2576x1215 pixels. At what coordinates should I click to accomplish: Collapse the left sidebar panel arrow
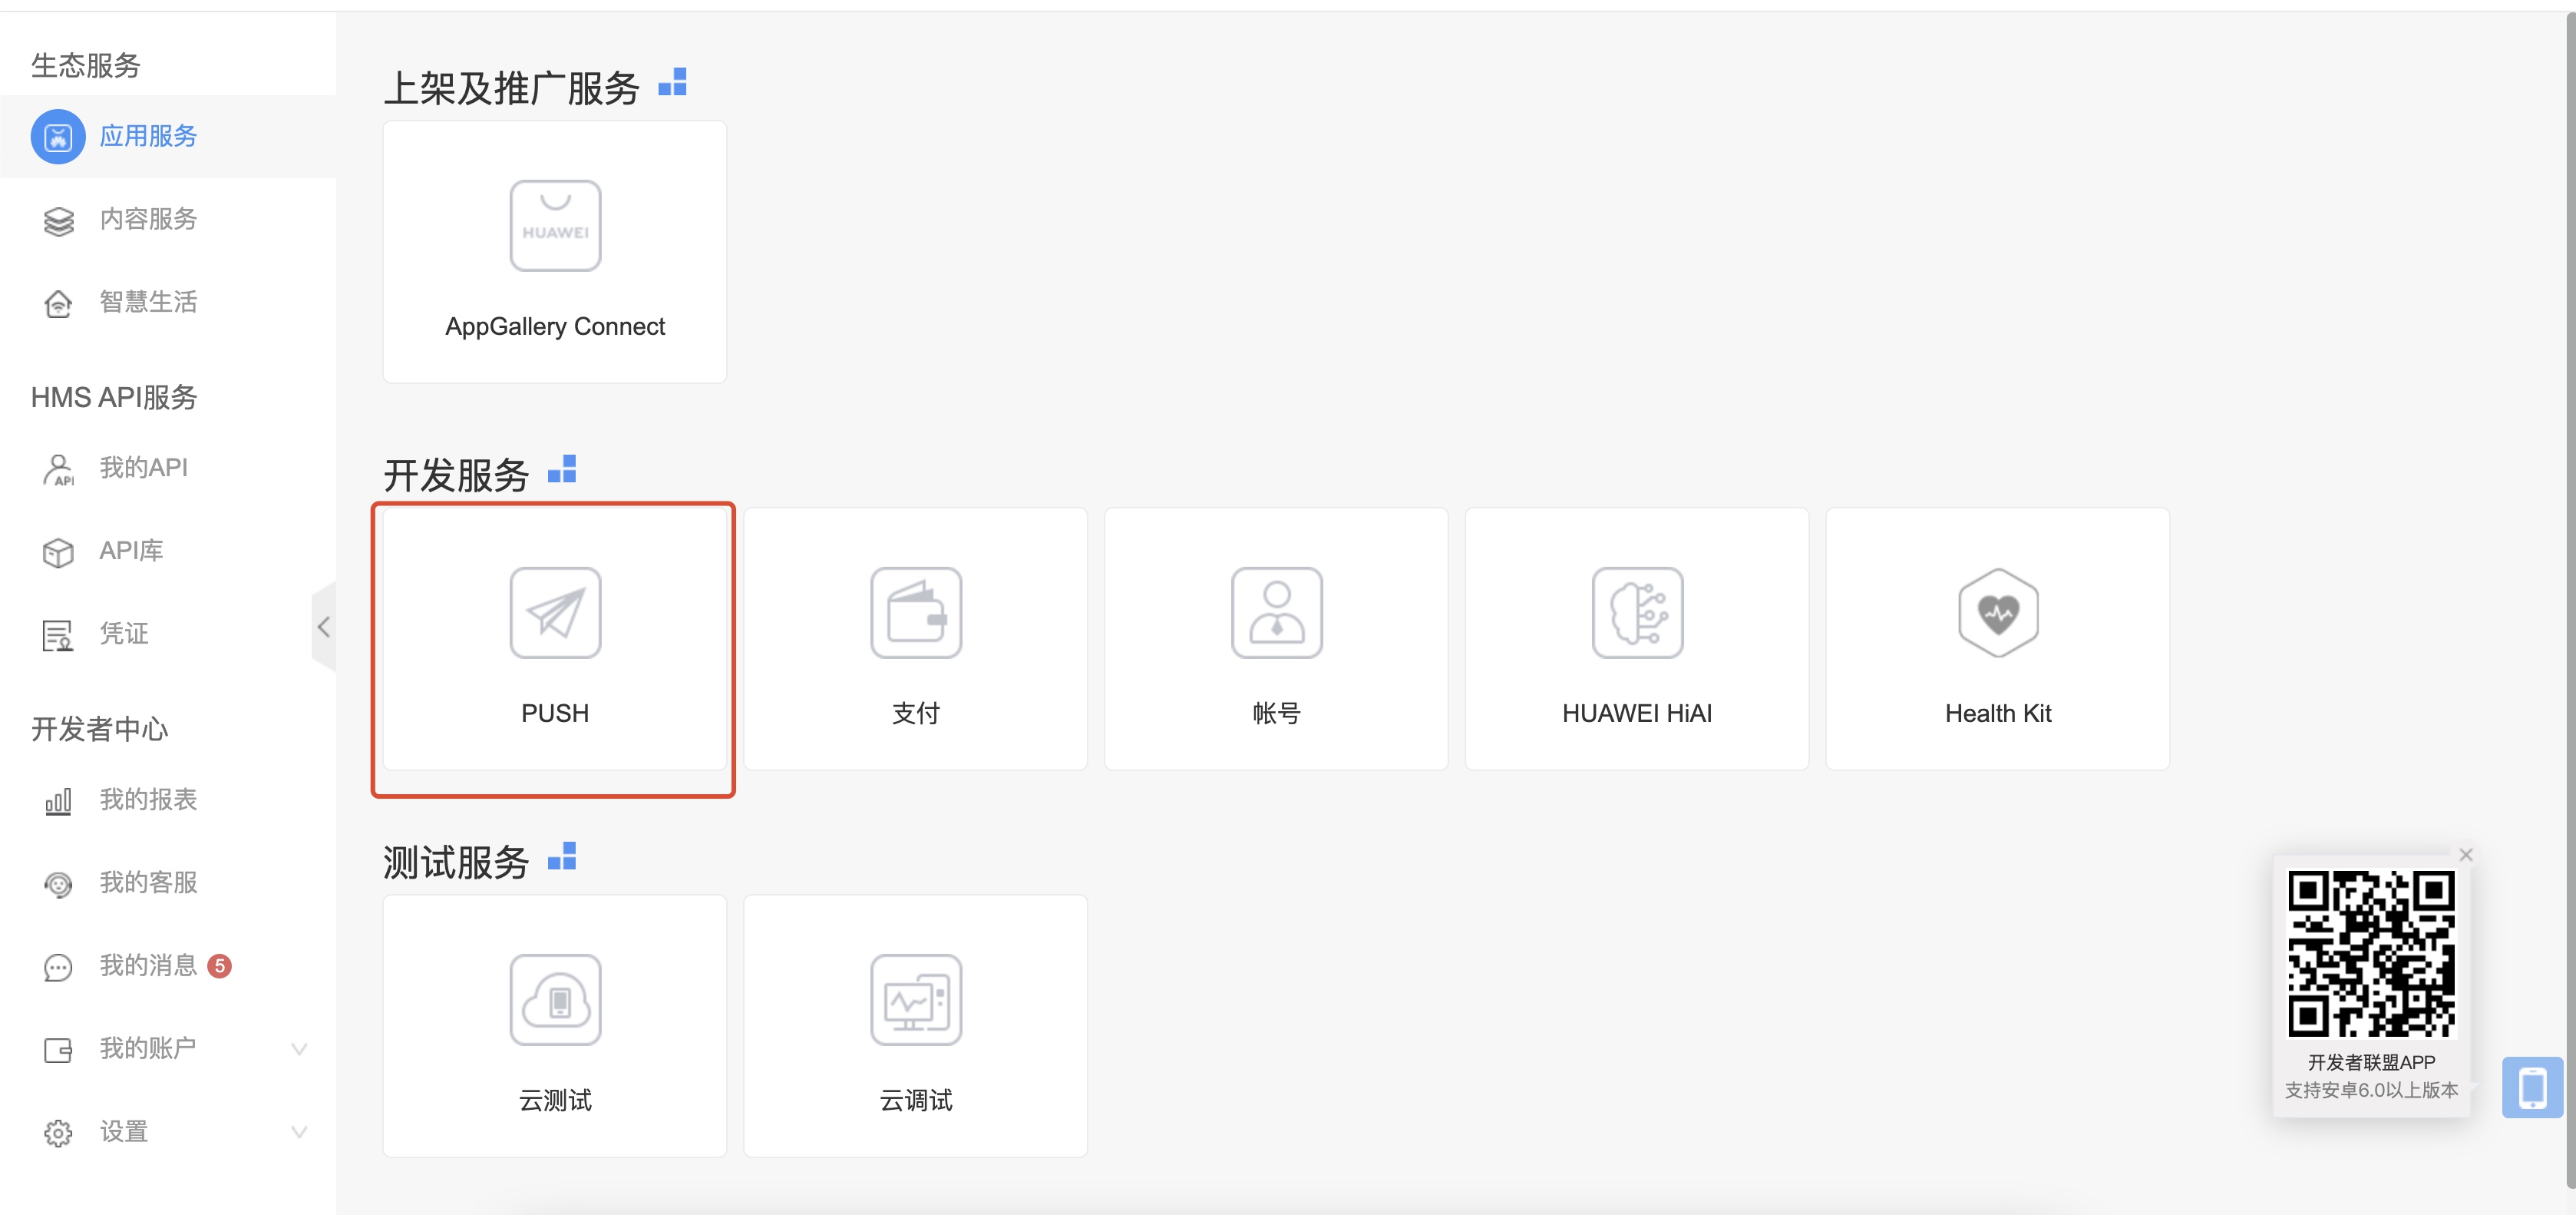tap(323, 627)
